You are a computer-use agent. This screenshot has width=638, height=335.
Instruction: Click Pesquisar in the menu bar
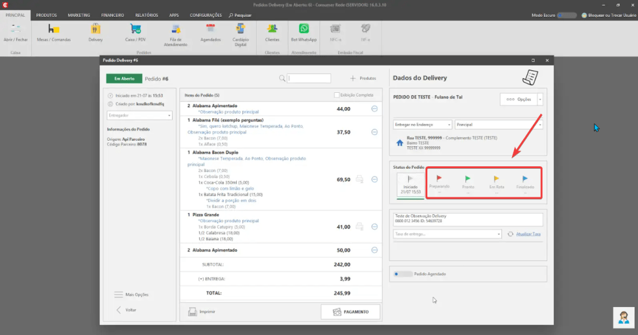240,15
